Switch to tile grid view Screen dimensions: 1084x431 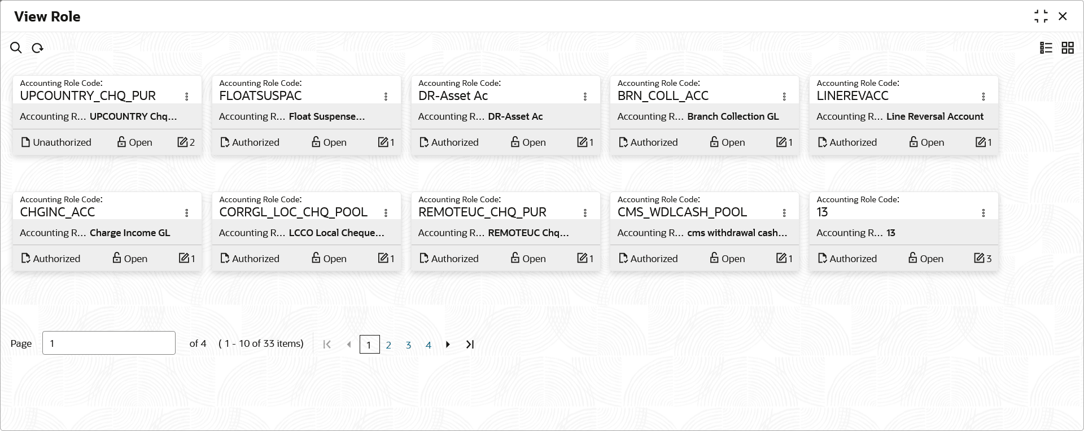(x=1067, y=48)
